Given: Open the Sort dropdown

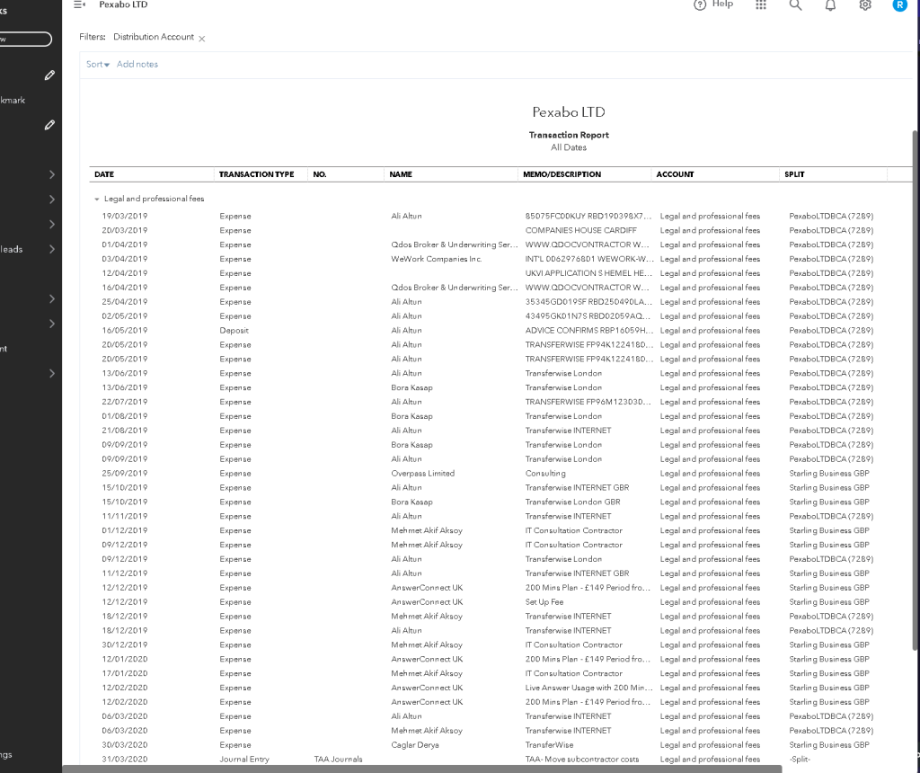Looking at the screenshot, I should tap(97, 65).
